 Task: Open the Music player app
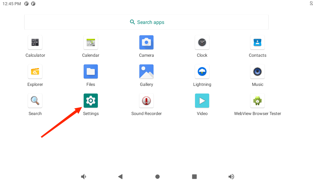point(257,71)
